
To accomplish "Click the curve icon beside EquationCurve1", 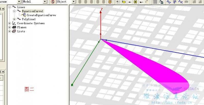I will tap(19, 11).
